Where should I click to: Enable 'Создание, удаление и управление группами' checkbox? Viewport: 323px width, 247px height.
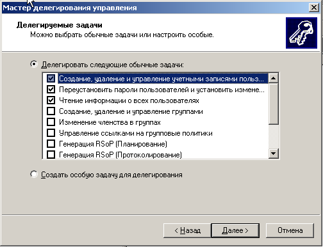pyautogui.click(x=51, y=111)
